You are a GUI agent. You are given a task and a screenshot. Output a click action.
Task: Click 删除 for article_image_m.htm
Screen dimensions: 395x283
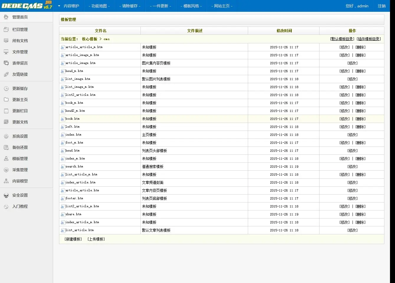[360, 55]
